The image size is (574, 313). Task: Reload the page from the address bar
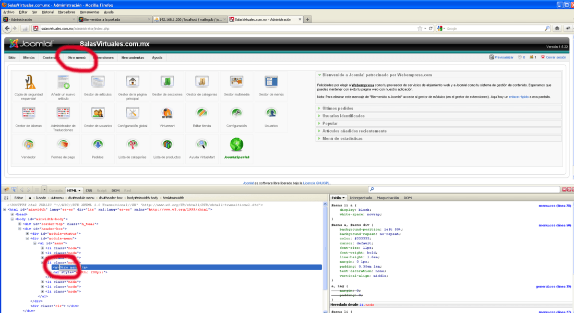point(431,29)
